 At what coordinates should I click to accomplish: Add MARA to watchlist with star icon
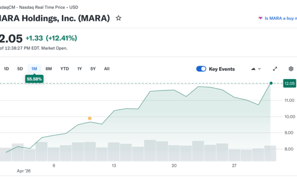click(x=118, y=18)
